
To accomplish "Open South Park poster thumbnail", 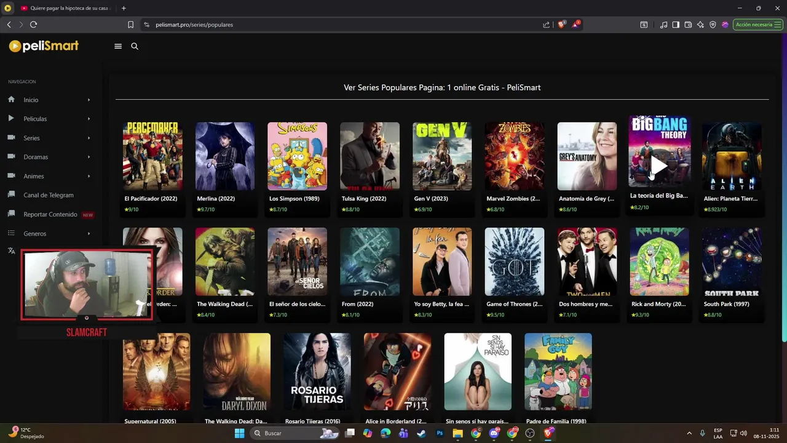I will point(732,261).
